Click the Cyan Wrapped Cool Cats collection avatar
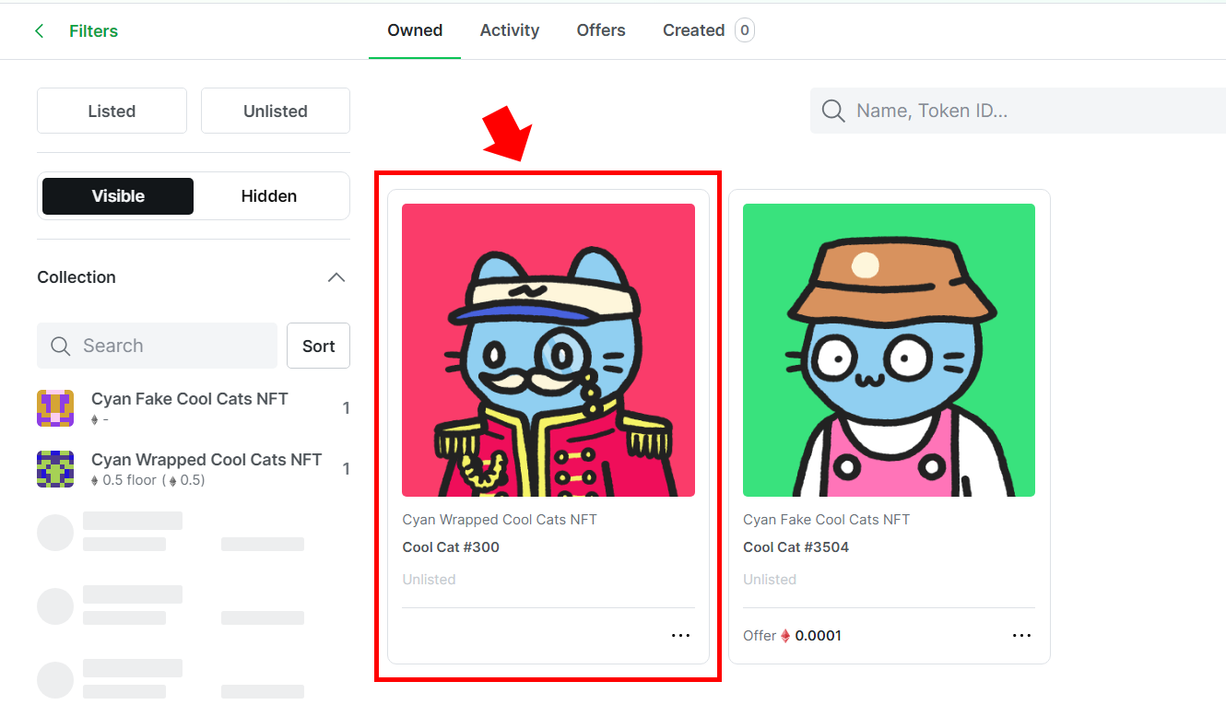Viewport: 1226px width, 705px height. coord(55,468)
